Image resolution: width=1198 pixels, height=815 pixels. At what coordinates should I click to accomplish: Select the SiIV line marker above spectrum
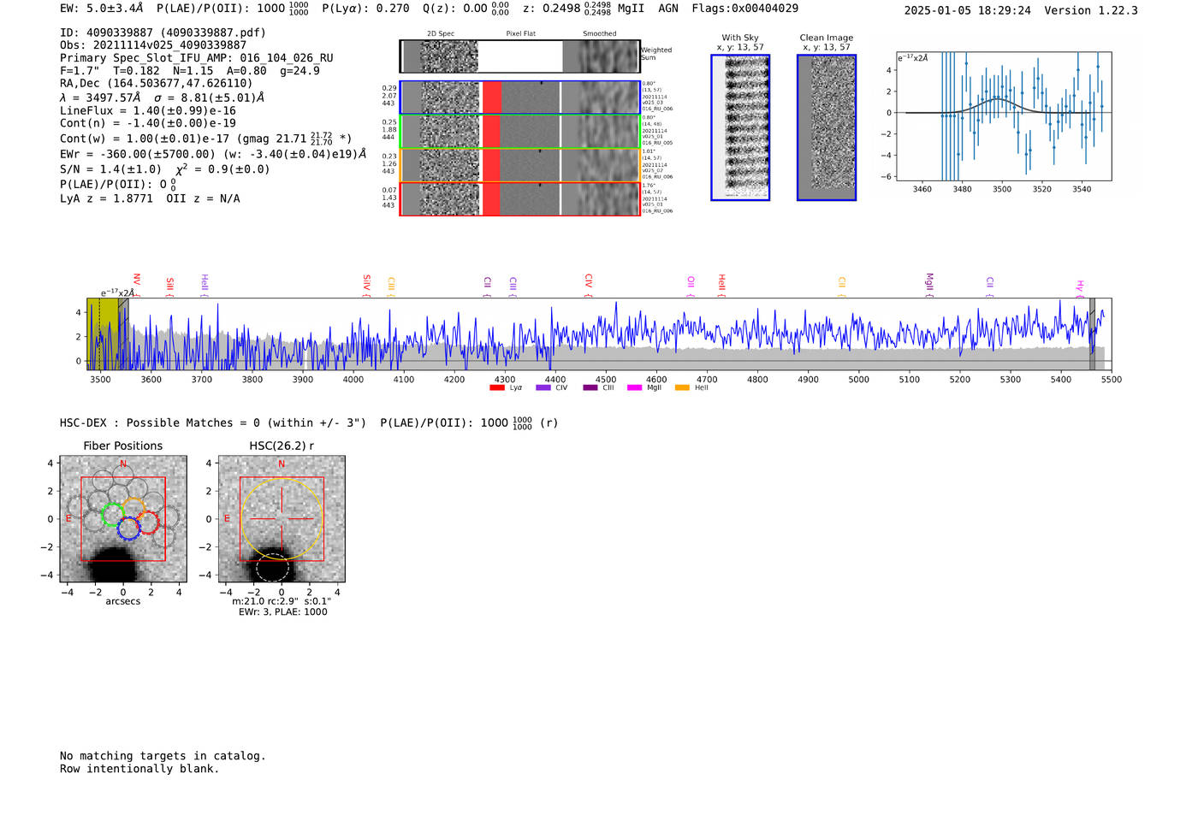366,285
